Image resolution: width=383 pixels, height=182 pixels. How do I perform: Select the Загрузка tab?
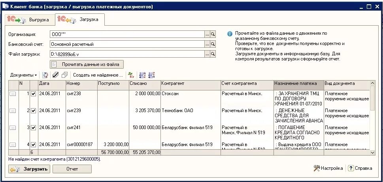(80, 19)
